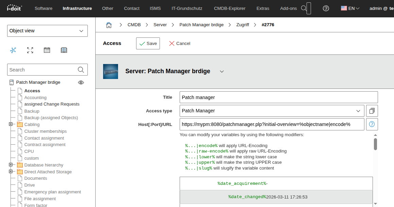Click the Cancel button

coord(179,43)
